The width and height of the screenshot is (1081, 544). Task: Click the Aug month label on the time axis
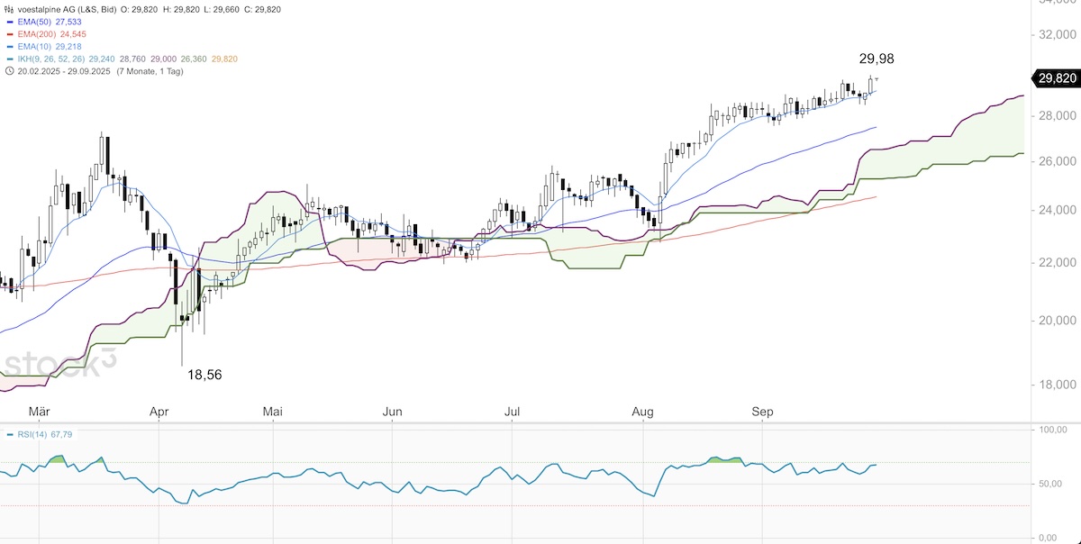tap(642, 412)
